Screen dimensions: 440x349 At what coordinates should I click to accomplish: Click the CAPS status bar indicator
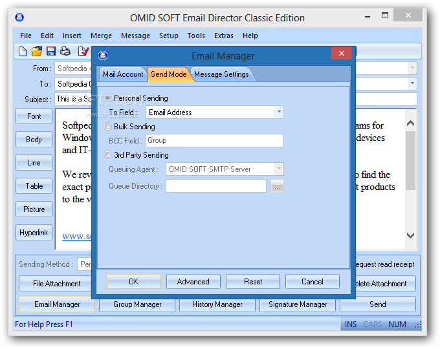tap(372, 324)
